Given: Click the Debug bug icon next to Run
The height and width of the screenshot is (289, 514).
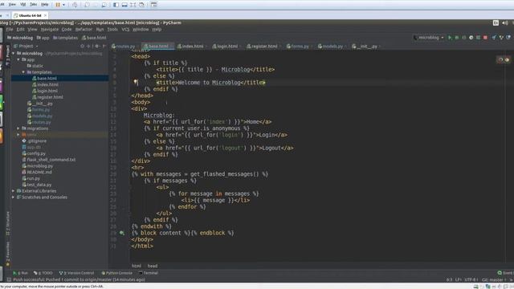Looking at the screenshot, I should pos(457,38).
